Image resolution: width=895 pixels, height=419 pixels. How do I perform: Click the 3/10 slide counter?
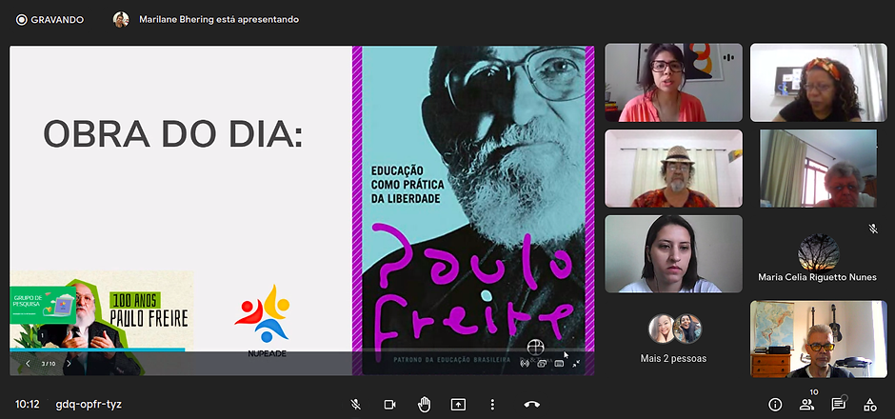[49, 364]
